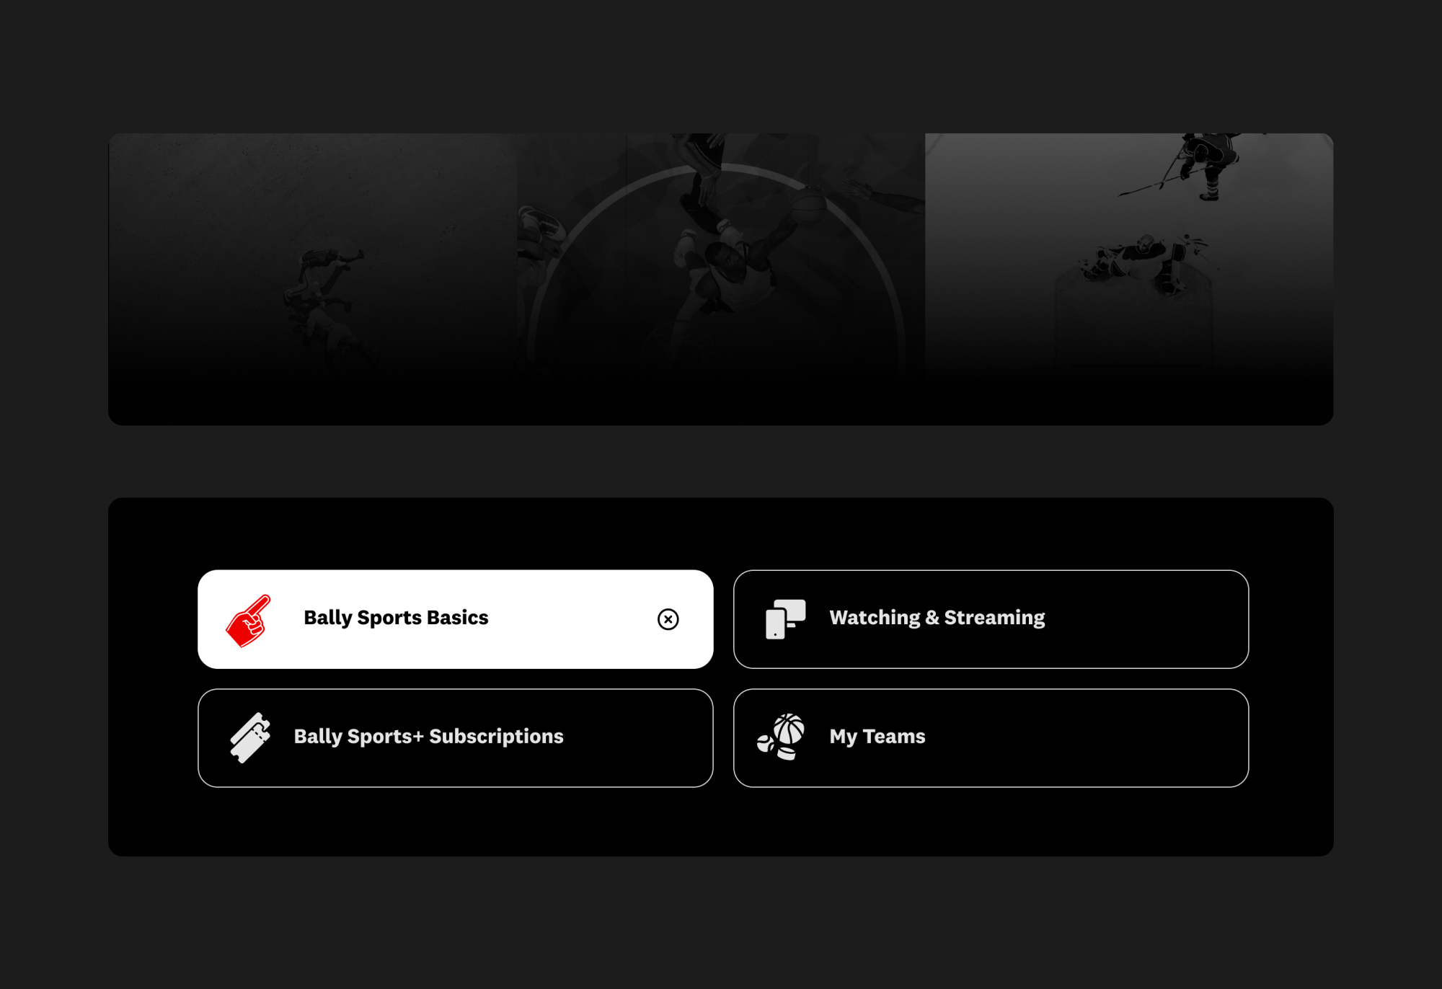The width and height of the screenshot is (1442, 989).
Task: Expand the Bally Sports+ Subscriptions category card
Action: click(456, 738)
